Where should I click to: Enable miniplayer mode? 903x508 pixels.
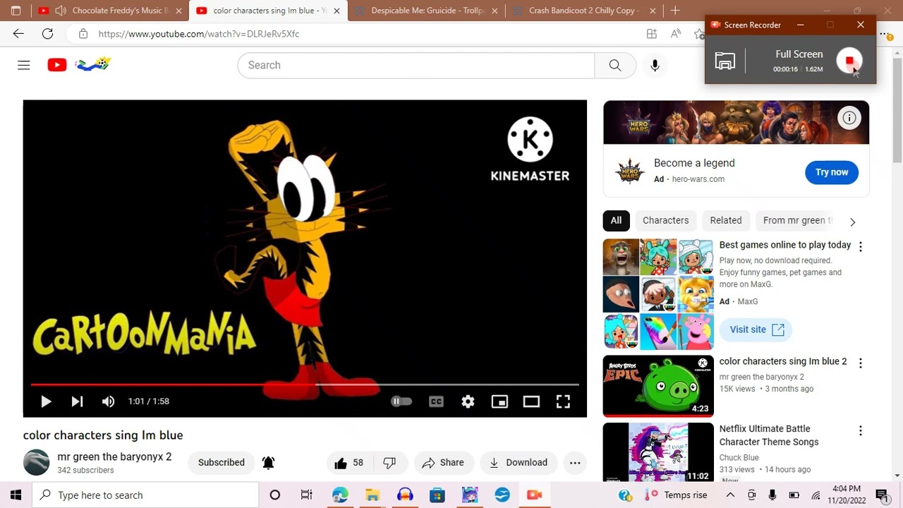click(x=499, y=401)
